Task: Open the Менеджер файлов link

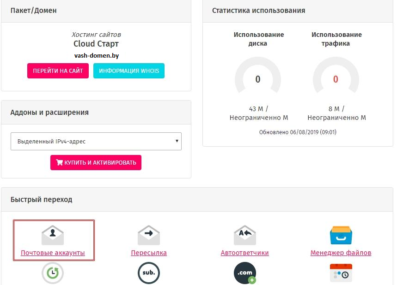Action: (x=341, y=253)
